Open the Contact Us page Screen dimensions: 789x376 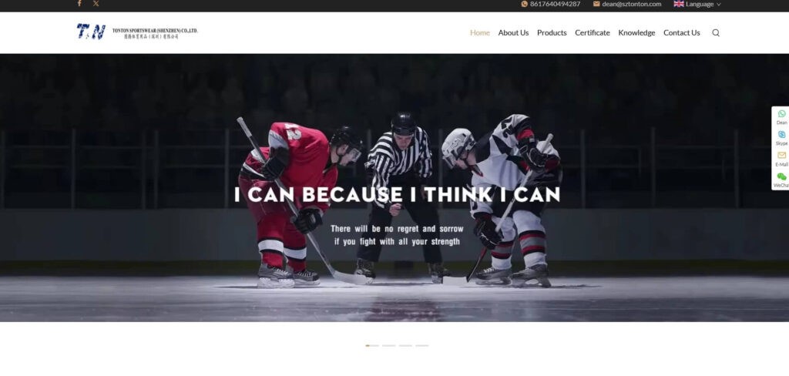coord(681,32)
